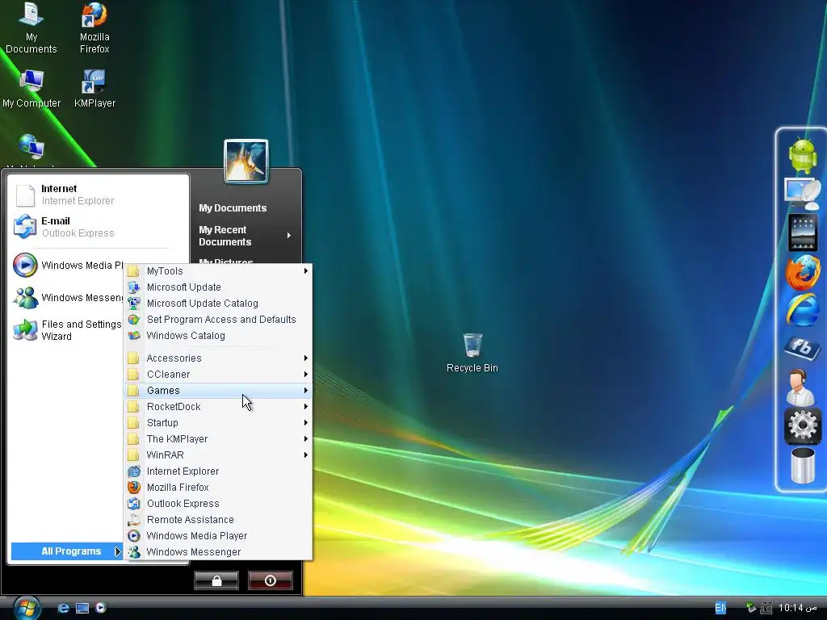
Task: Click the lock button in Start menu
Action: click(x=216, y=580)
